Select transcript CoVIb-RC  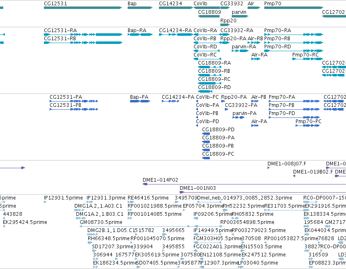207,59
